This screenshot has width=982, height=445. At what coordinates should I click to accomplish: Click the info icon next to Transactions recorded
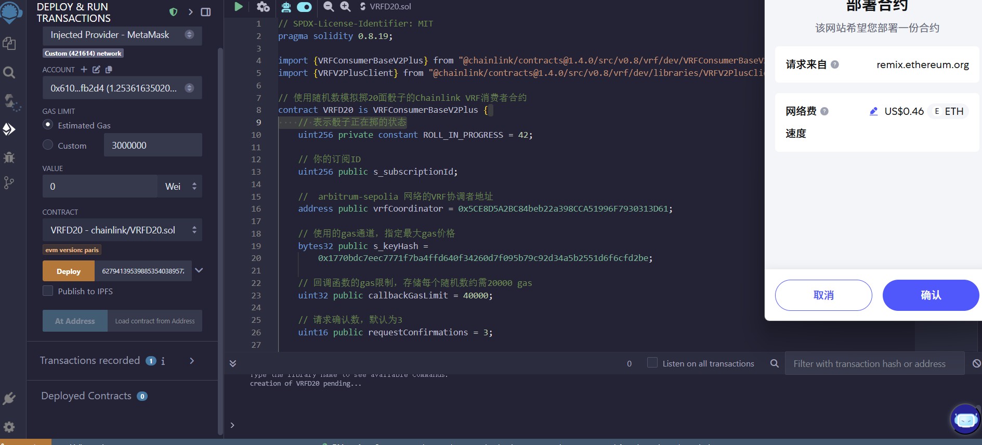click(x=163, y=361)
